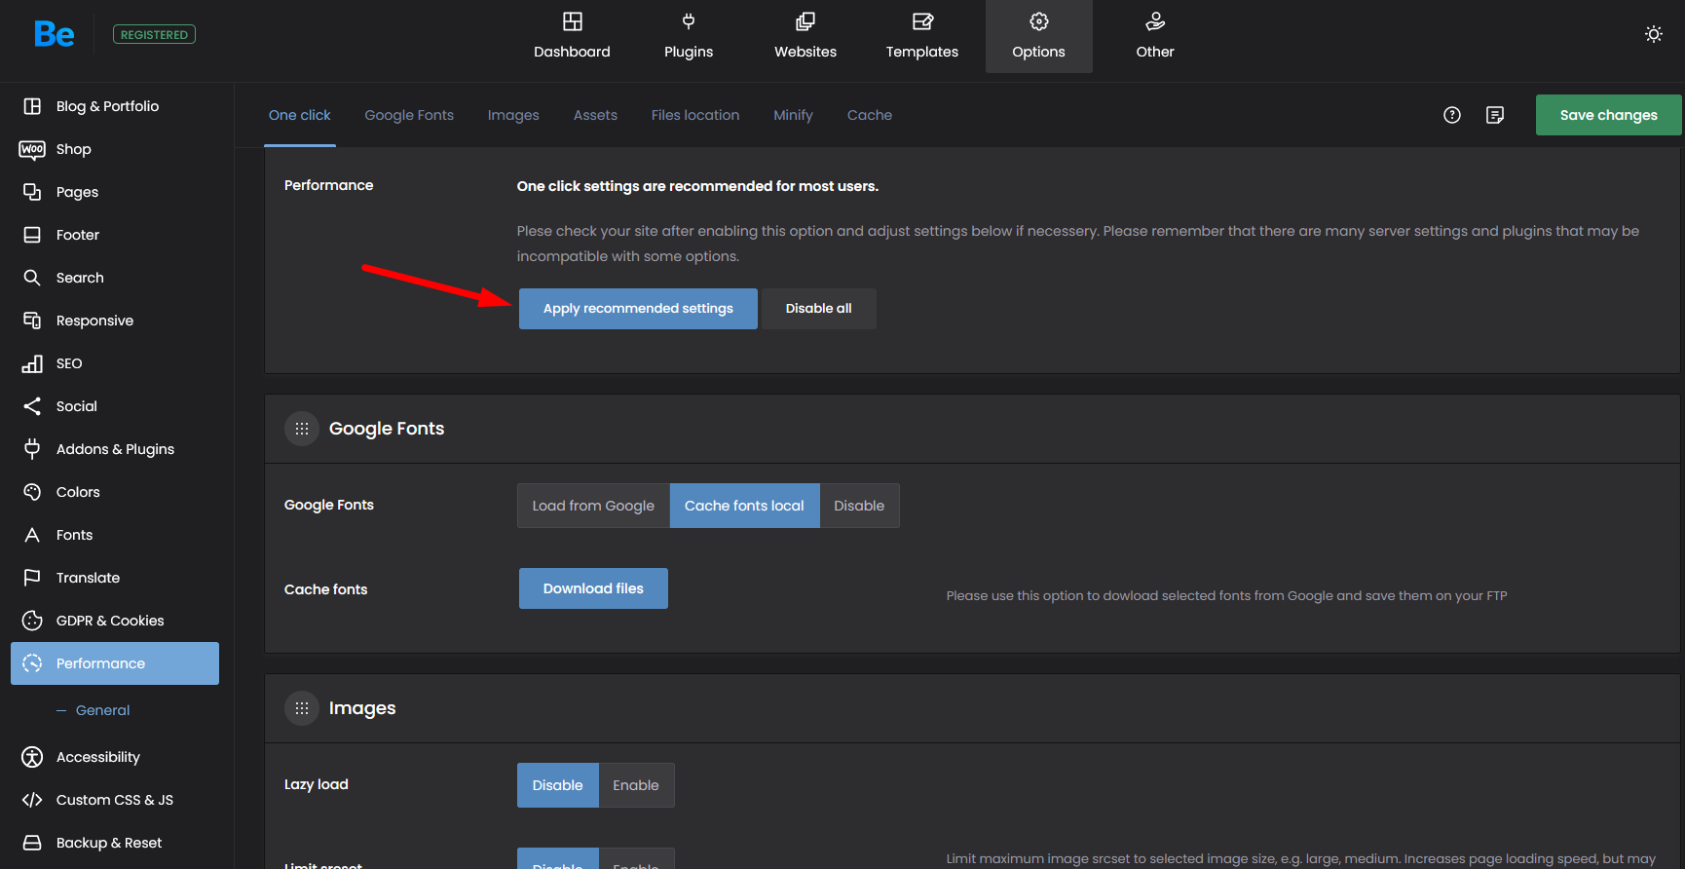Open the Other icon in top bar
This screenshot has height=869, width=1685.
tap(1155, 21)
